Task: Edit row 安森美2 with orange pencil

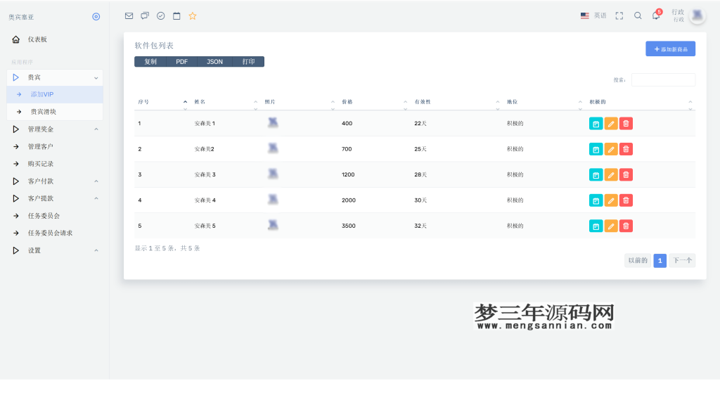Action: pyautogui.click(x=611, y=149)
